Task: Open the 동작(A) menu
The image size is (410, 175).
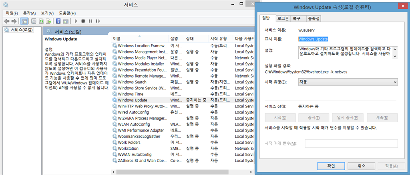Action: [x=29, y=13]
